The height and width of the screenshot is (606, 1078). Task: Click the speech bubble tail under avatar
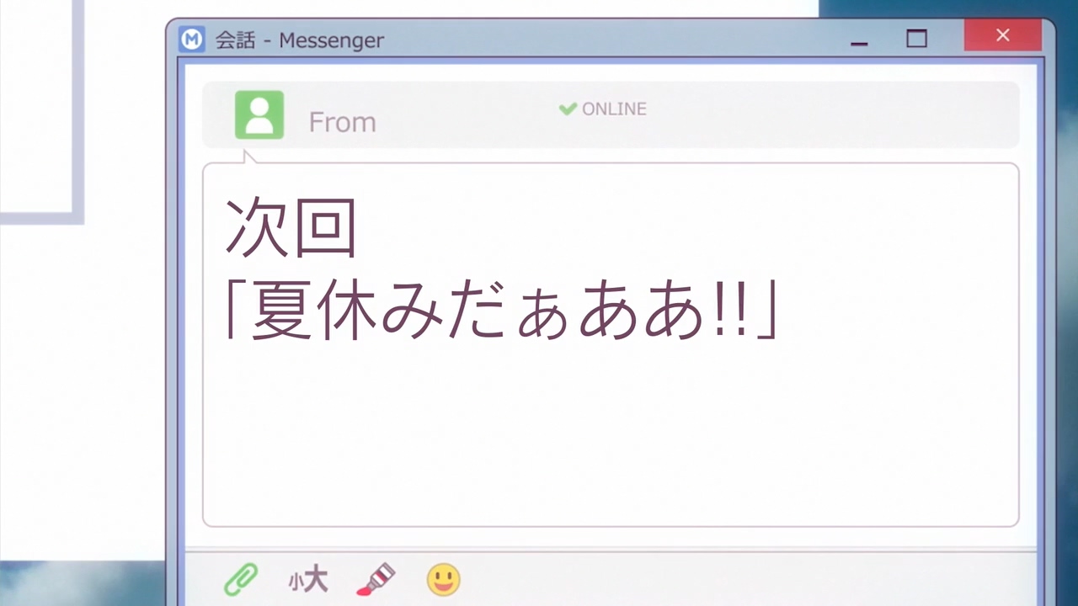tap(249, 157)
